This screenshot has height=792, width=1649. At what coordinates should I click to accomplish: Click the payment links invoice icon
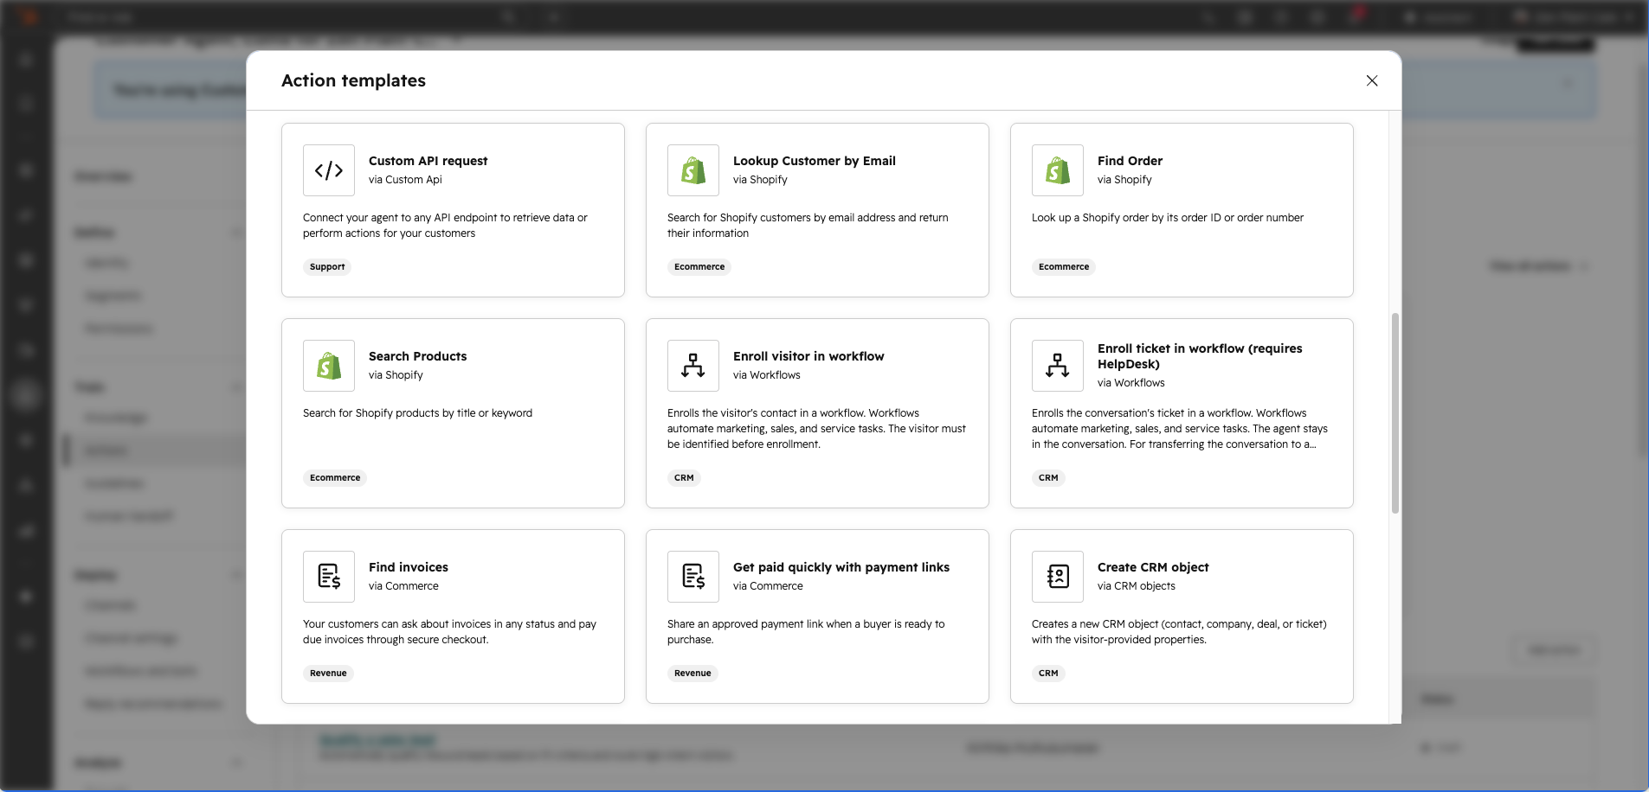(x=693, y=577)
